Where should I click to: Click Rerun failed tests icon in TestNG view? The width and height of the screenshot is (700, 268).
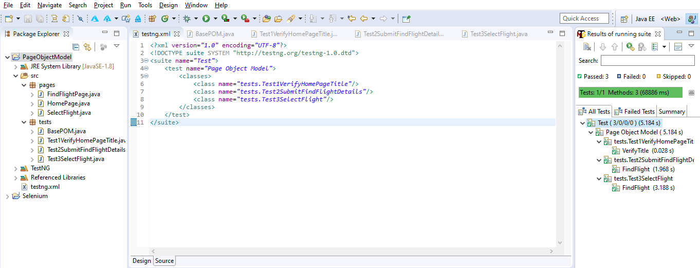(641, 47)
